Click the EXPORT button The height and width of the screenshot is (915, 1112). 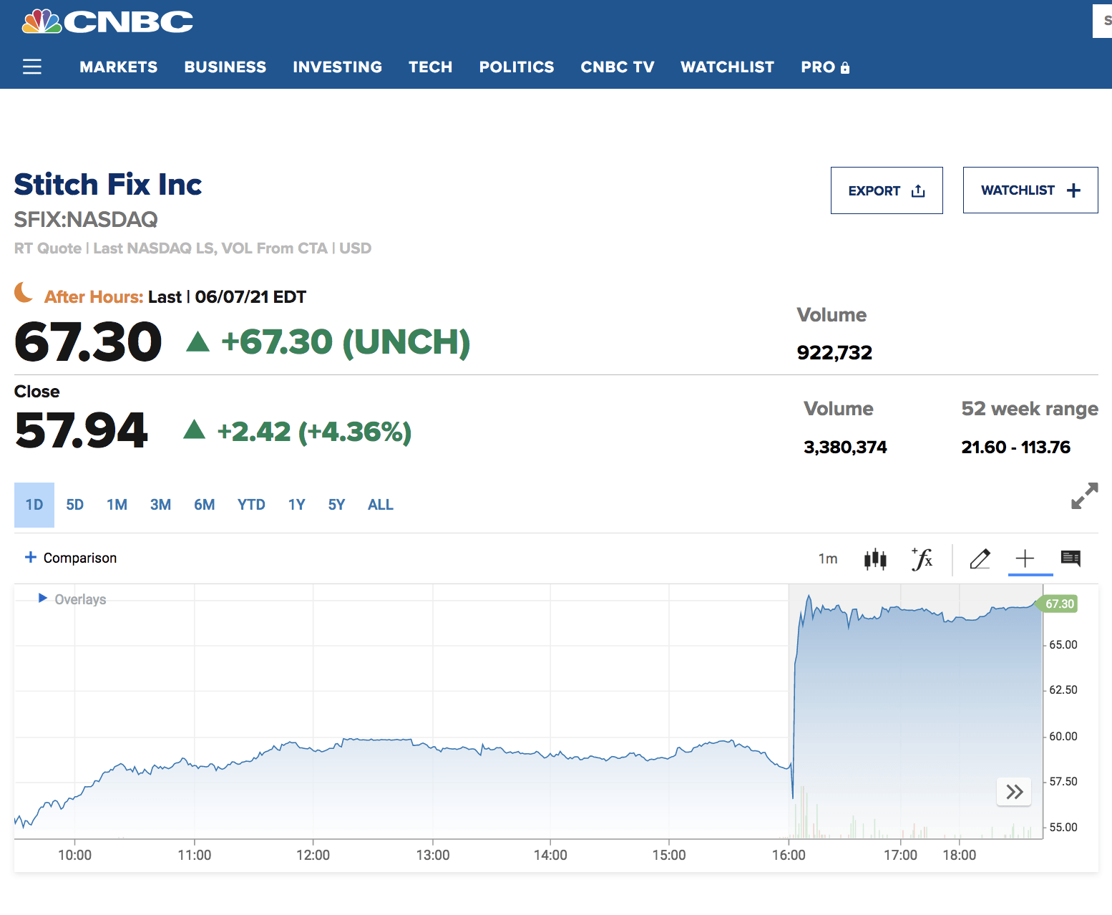886,190
